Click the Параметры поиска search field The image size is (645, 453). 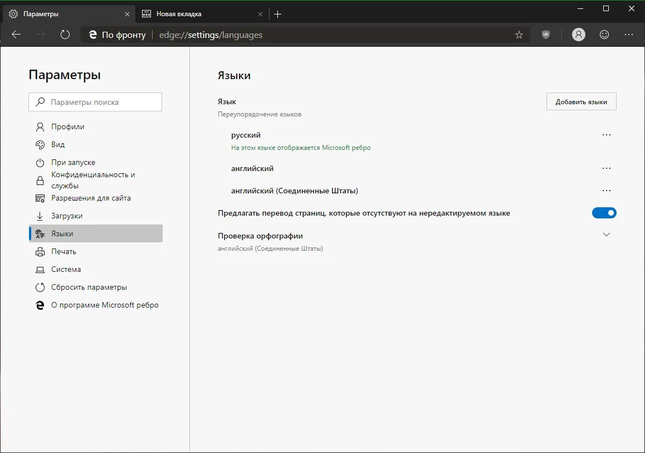95,101
